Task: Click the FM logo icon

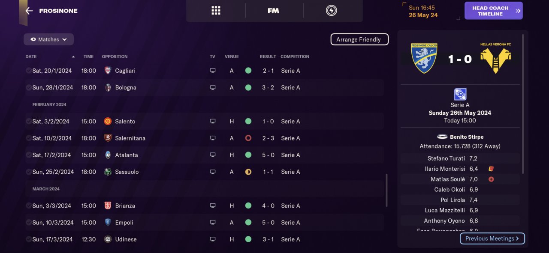Action: [273, 11]
